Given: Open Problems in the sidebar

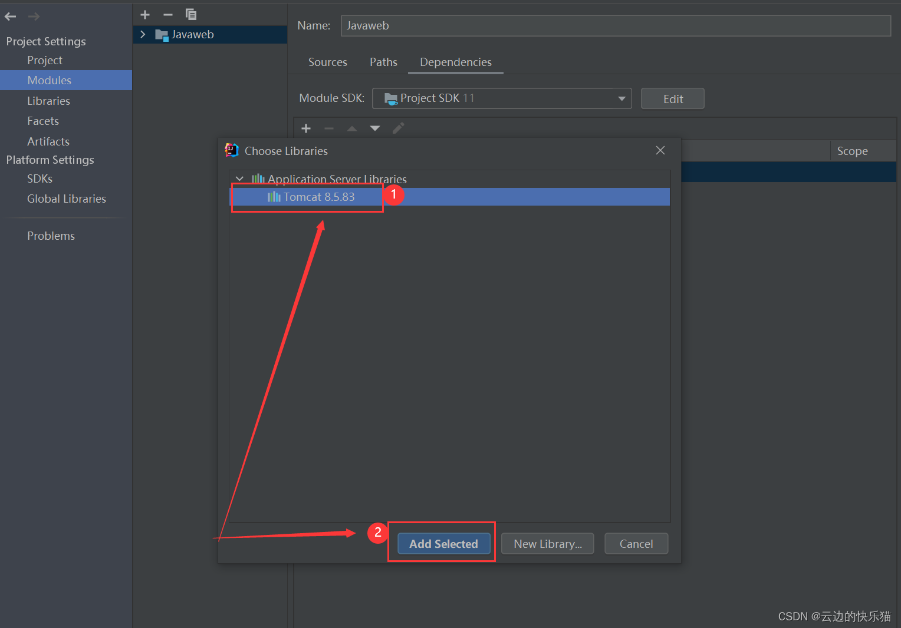Looking at the screenshot, I should 51,236.
